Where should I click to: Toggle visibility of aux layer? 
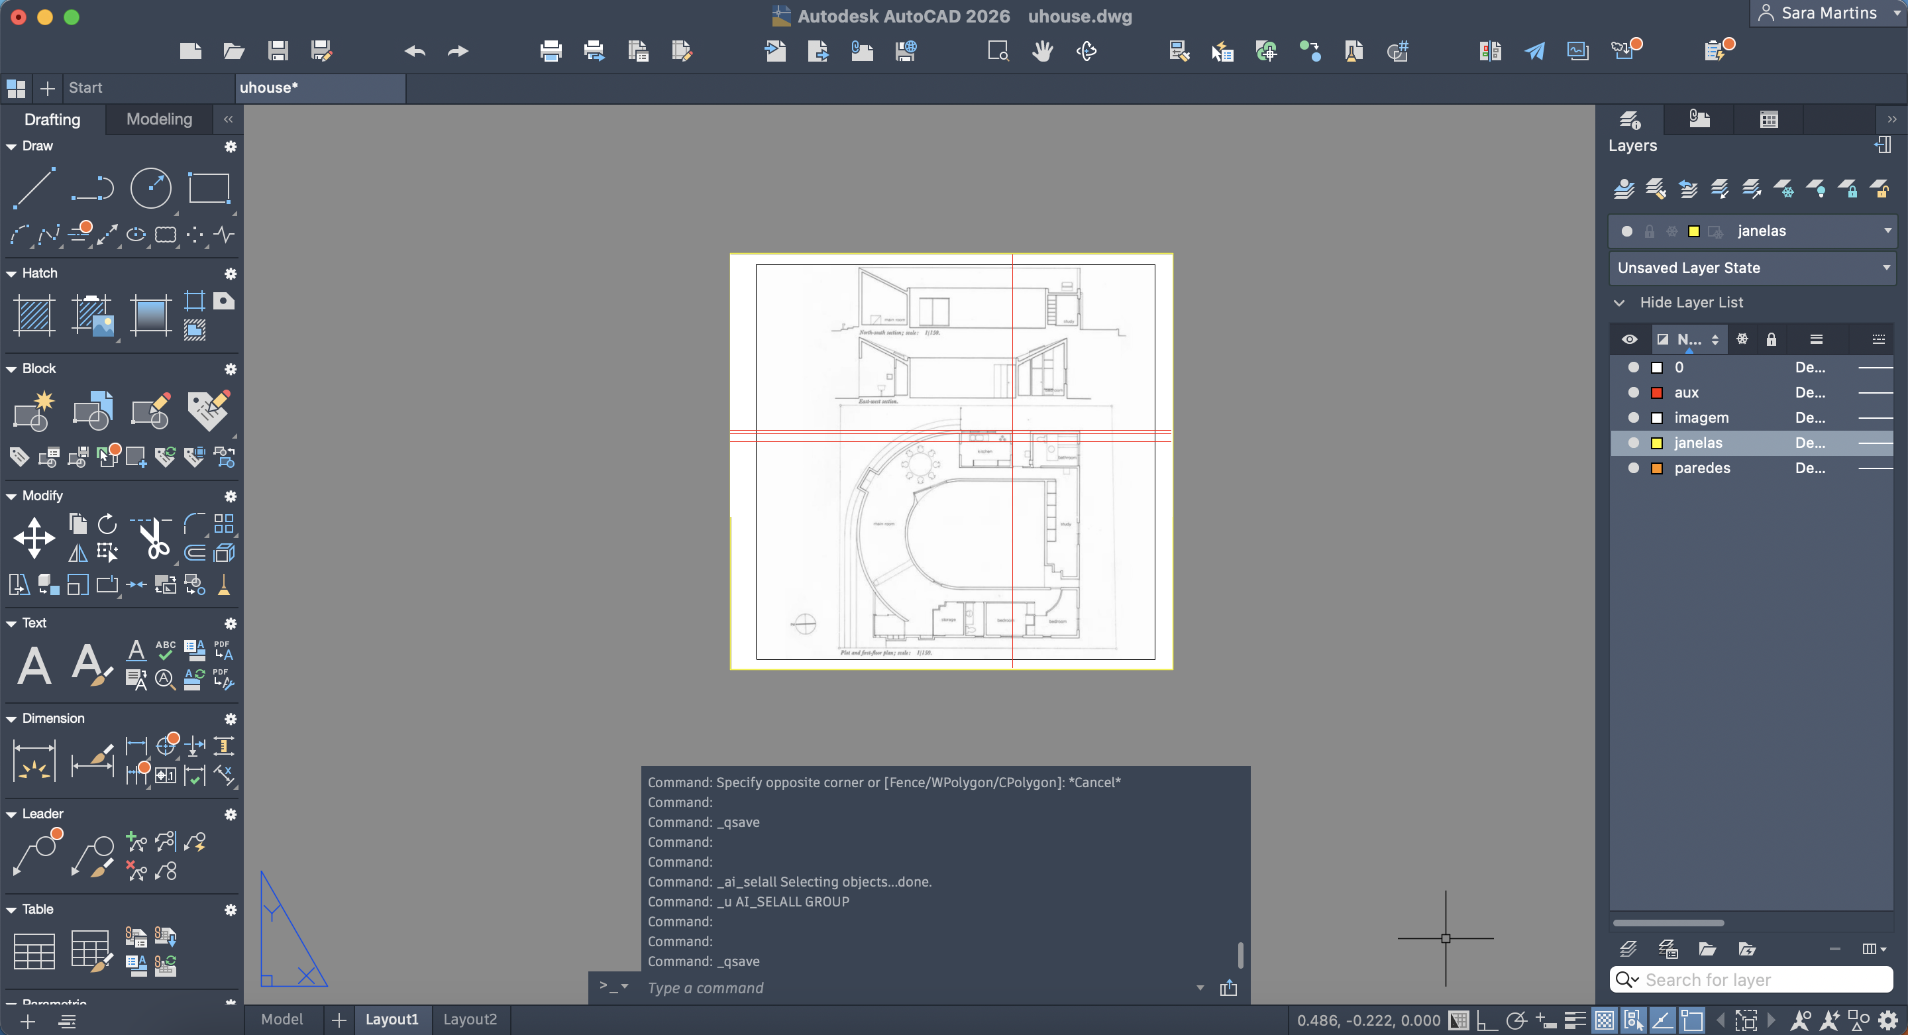coord(1633,393)
